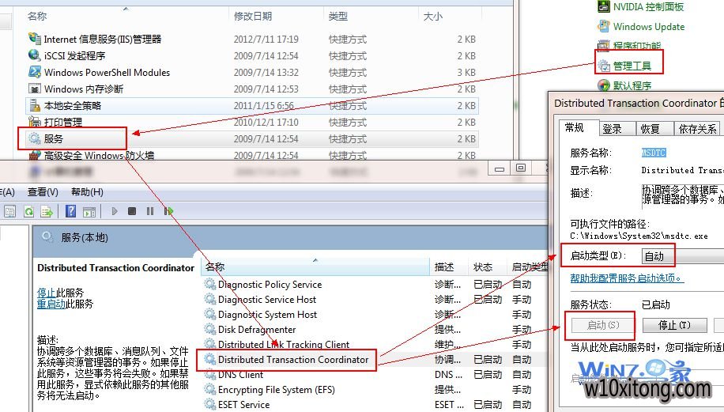Click the 3 KB size cell
The image size is (724, 412).
click(466, 72)
